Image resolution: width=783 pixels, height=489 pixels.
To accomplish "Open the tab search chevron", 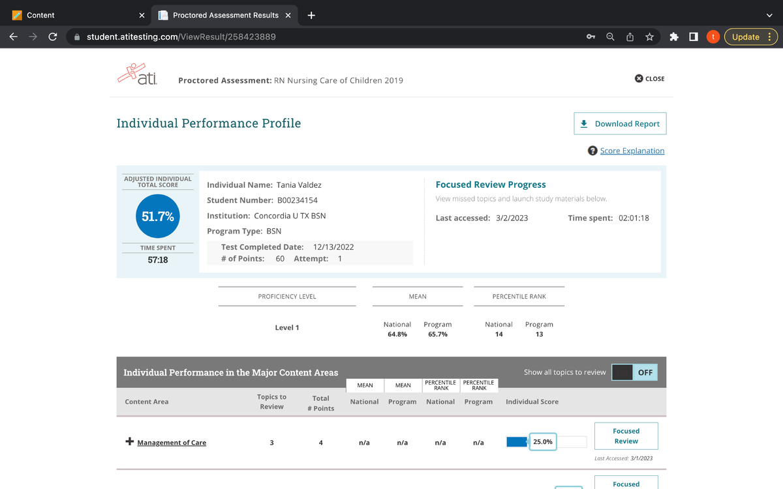I will pos(769,14).
